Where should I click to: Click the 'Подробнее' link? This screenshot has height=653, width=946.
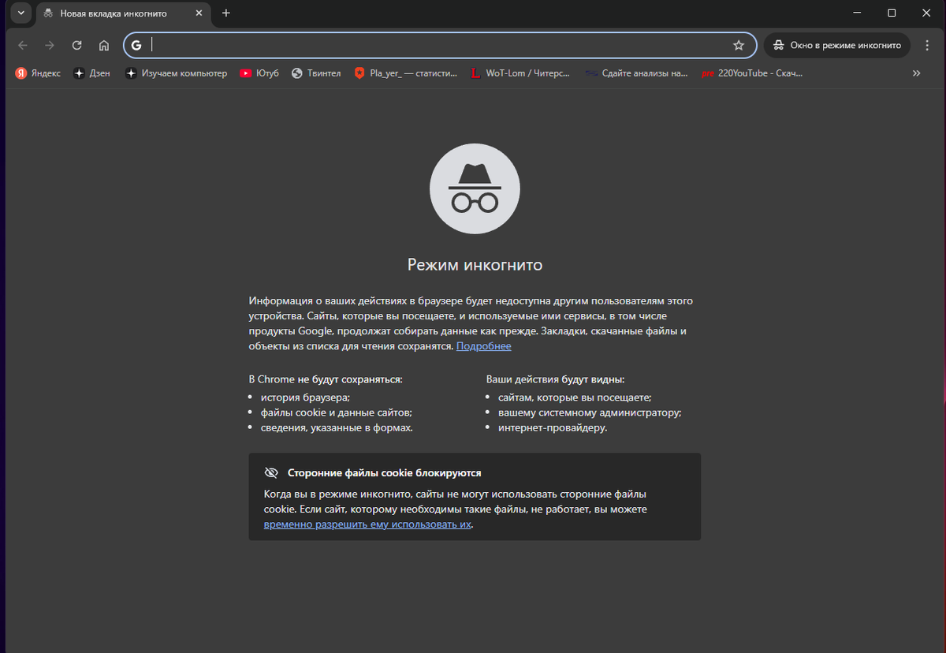coord(483,346)
